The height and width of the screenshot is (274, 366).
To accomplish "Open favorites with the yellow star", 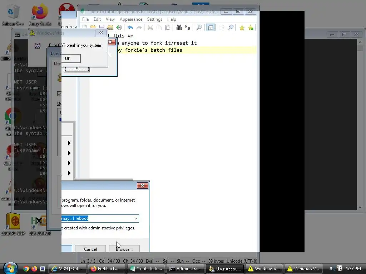I will pos(242,27).
